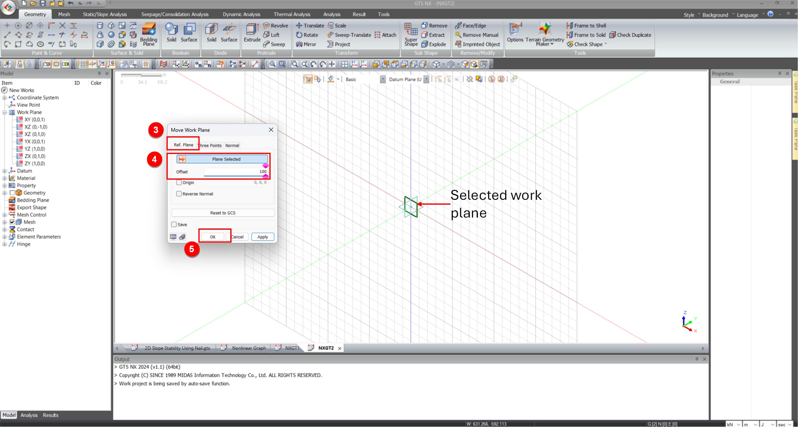Click OK in Move Work Plane

pos(213,237)
